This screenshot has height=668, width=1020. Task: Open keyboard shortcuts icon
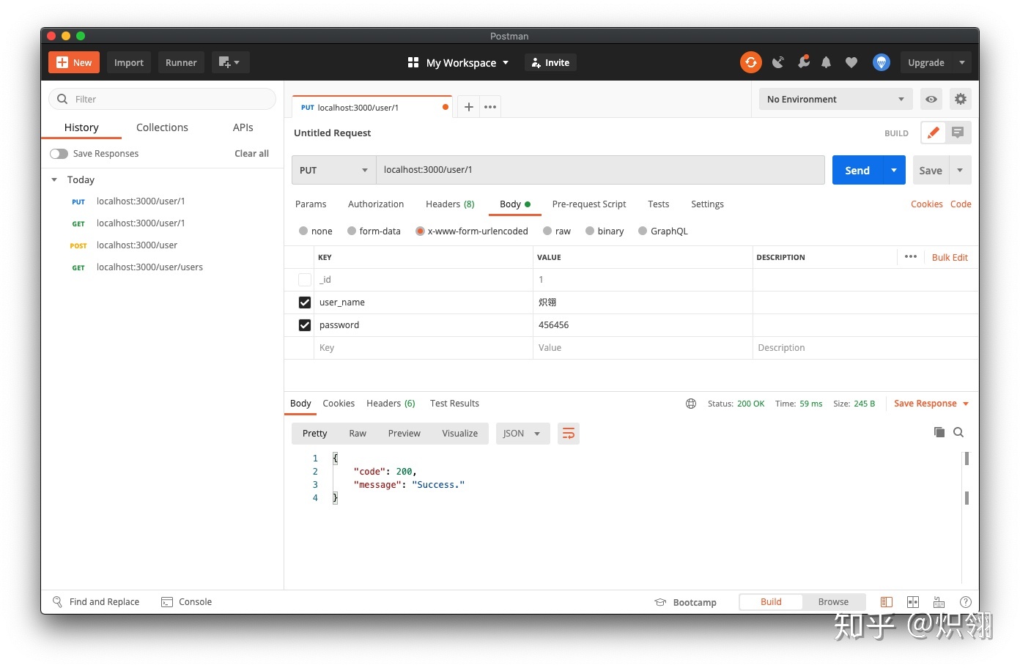tap(939, 602)
